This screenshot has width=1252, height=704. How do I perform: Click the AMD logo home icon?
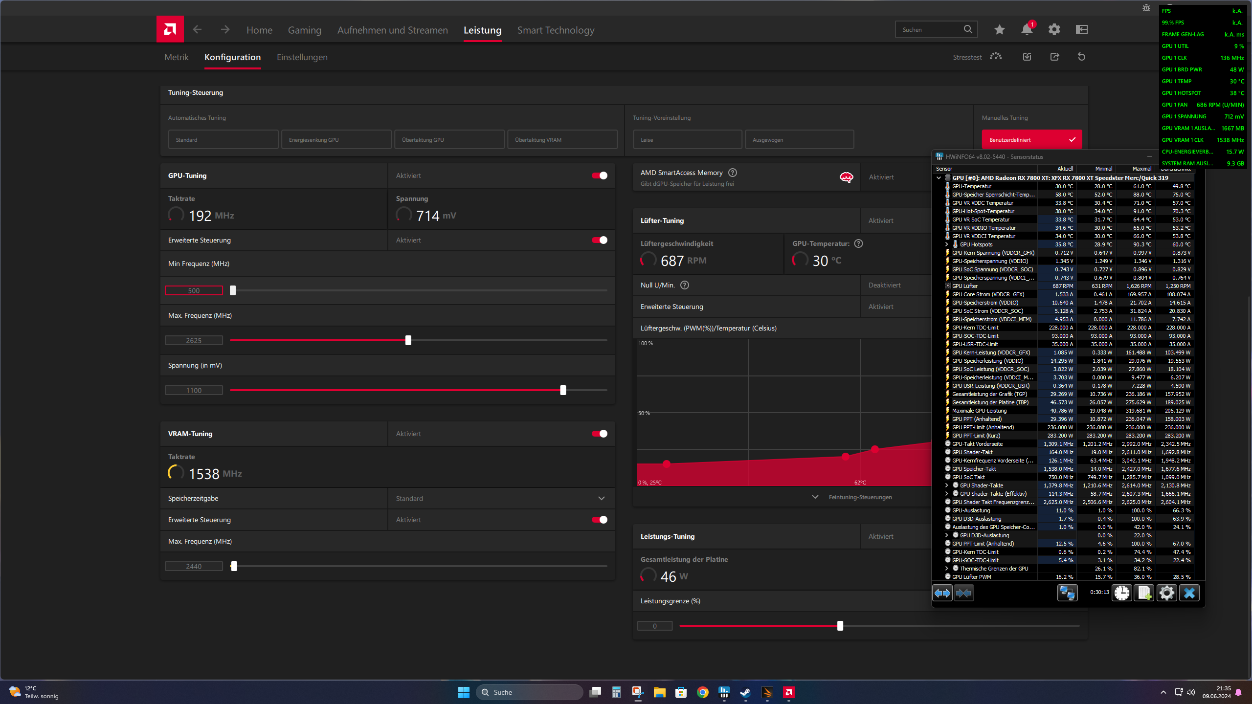tap(170, 29)
